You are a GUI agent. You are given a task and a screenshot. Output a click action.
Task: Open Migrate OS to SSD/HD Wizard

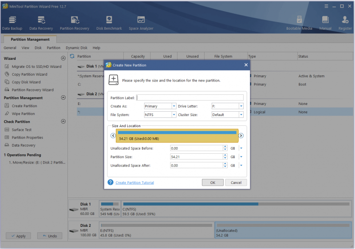(36, 66)
